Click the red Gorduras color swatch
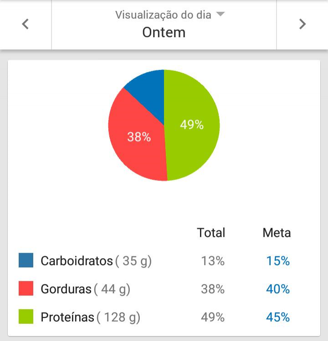 (x=26, y=288)
